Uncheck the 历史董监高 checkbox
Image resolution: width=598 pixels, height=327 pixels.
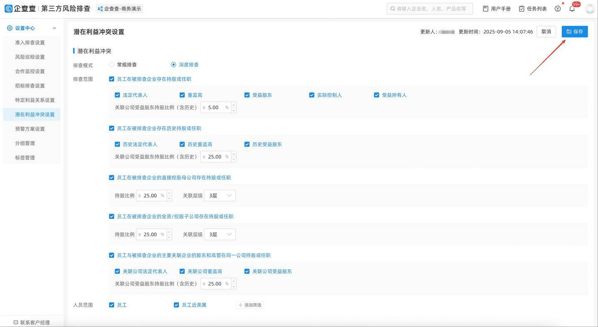182,144
